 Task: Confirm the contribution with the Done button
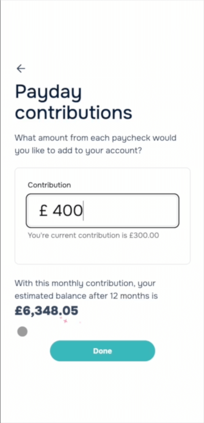coord(102,351)
